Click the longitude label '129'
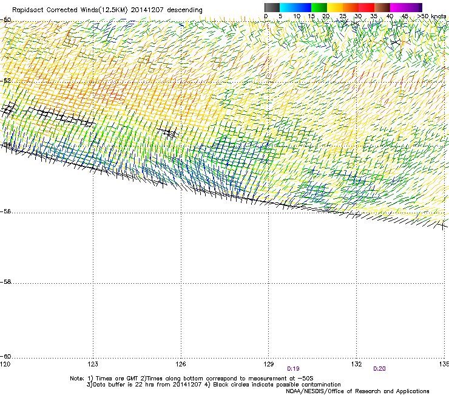This screenshot has width=449, height=395. coord(269,364)
